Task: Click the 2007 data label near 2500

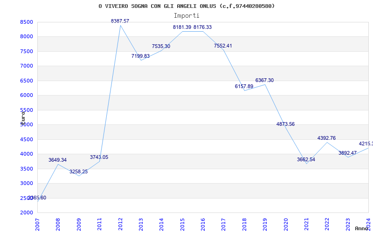Action: [37, 198]
